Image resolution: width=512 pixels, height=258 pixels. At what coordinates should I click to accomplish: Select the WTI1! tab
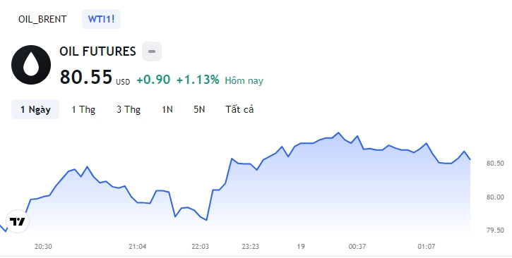coord(101,19)
